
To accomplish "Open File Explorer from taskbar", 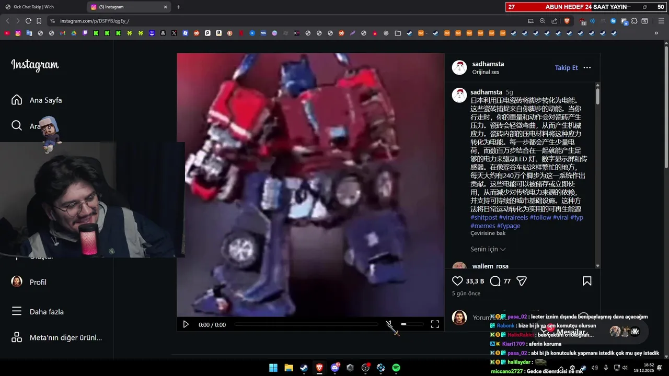I will (x=289, y=368).
